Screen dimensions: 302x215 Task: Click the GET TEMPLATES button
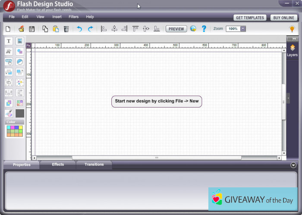(x=250, y=18)
